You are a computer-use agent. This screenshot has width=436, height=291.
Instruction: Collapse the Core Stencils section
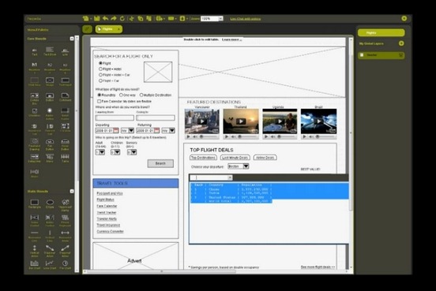(72, 39)
